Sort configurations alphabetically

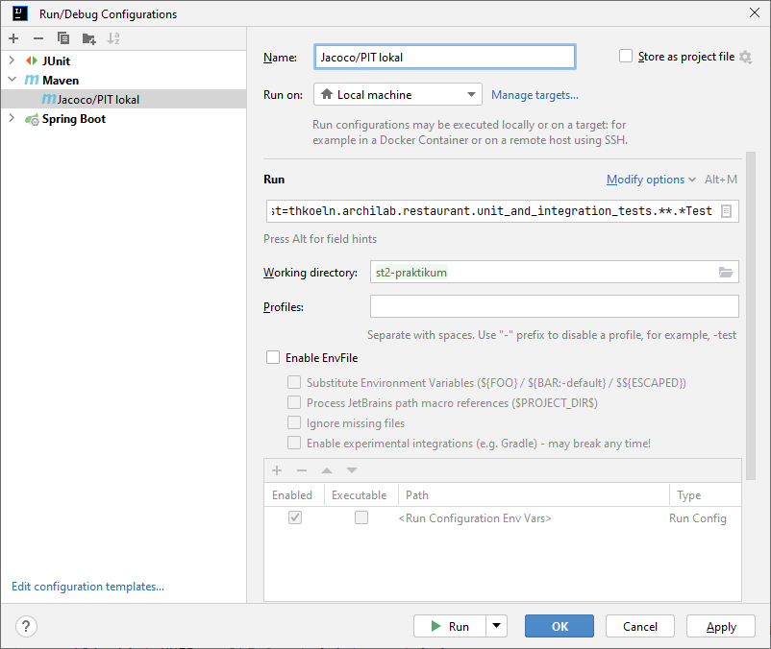pyautogui.click(x=113, y=38)
